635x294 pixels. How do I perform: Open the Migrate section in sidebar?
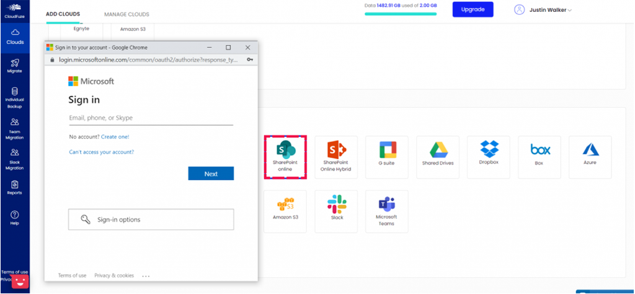click(15, 66)
